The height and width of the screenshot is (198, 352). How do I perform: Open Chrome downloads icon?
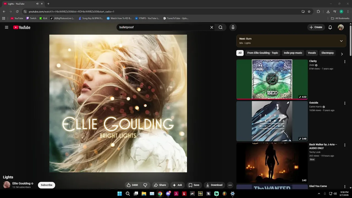328,12
